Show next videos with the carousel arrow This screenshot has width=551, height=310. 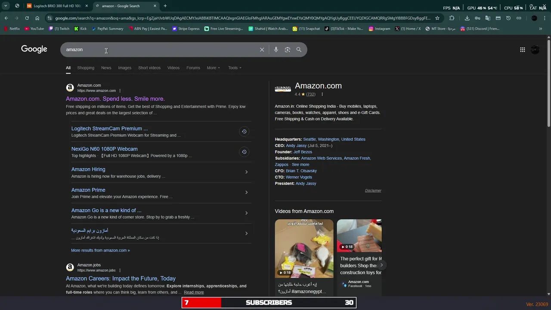pos(381,265)
